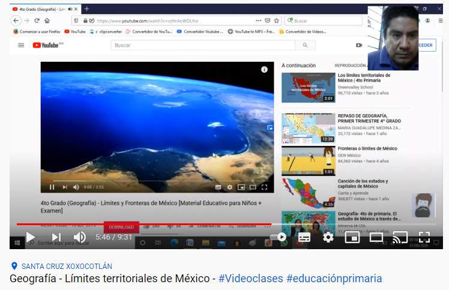The image size is (449, 290).
Task: Click the red DOWNLOAD button
Action: [121, 227]
